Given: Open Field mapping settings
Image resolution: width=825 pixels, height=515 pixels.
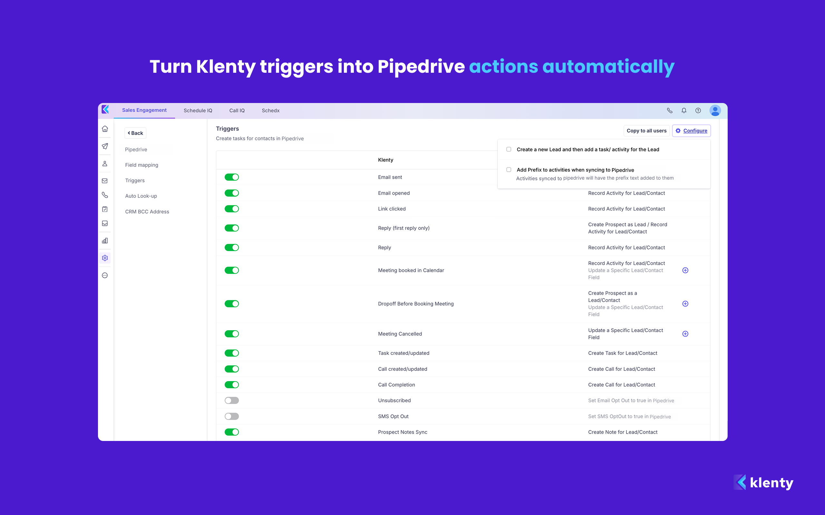Looking at the screenshot, I should pyautogui.click(x=141, y=165).
